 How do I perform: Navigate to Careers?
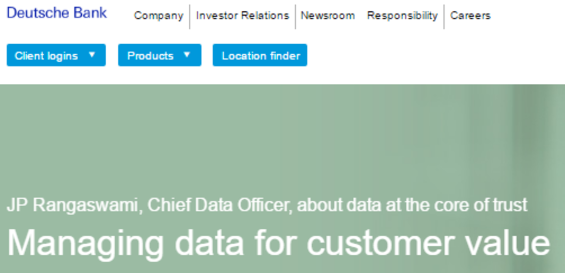tap(470, 16)
